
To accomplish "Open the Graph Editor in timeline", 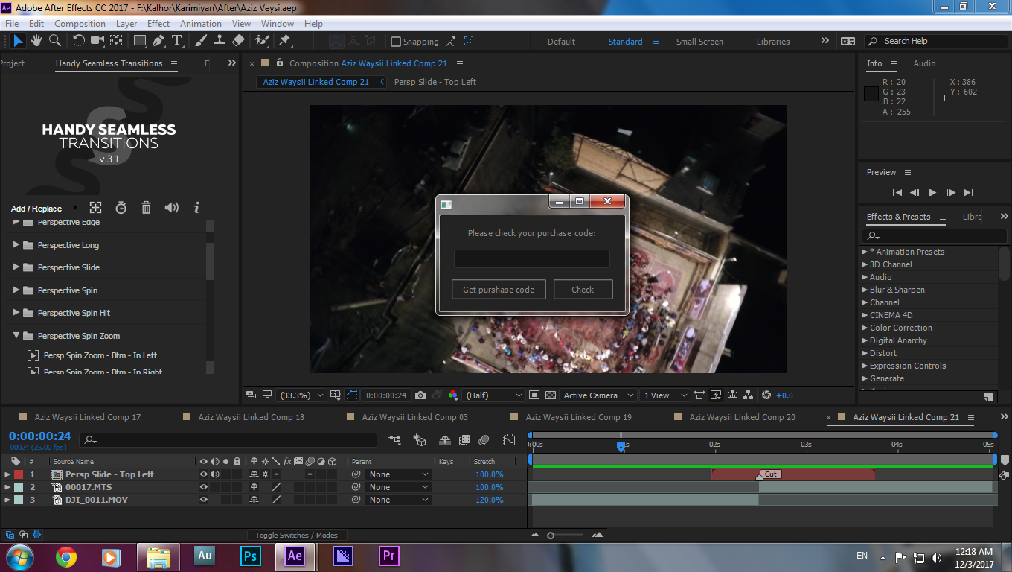I will coord(509,440).
